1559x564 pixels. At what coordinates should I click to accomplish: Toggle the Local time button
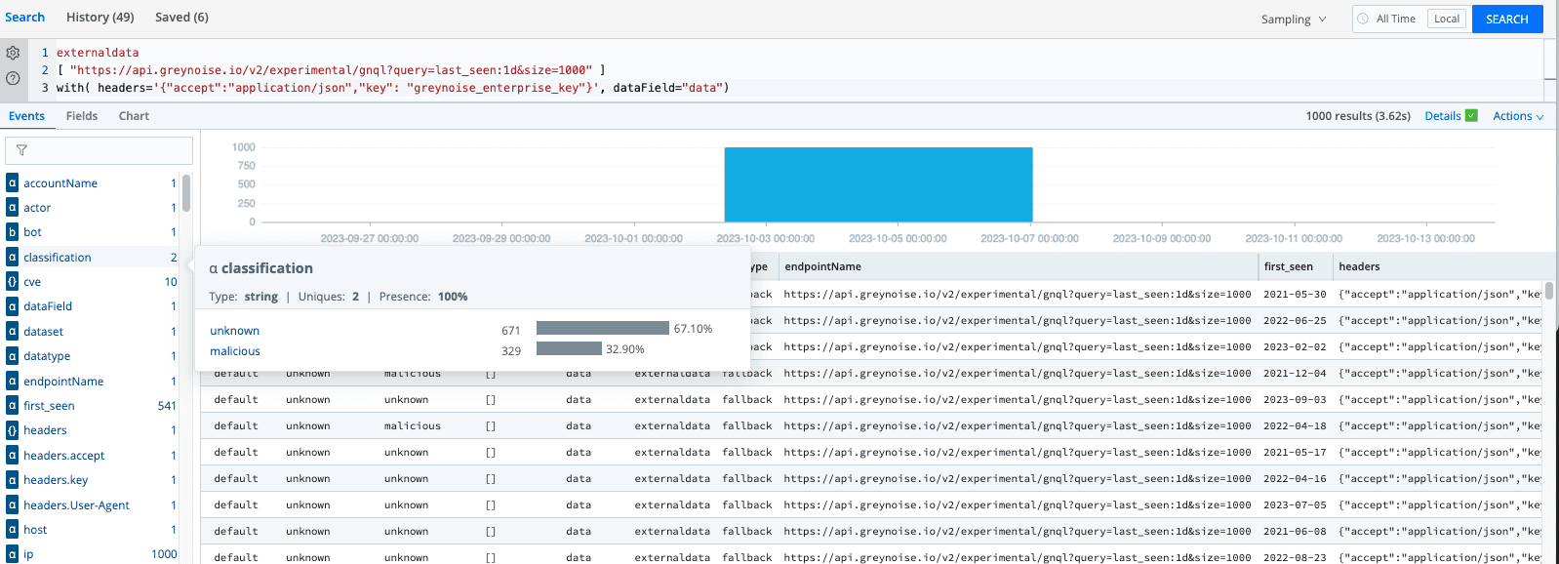(1446, 19)
